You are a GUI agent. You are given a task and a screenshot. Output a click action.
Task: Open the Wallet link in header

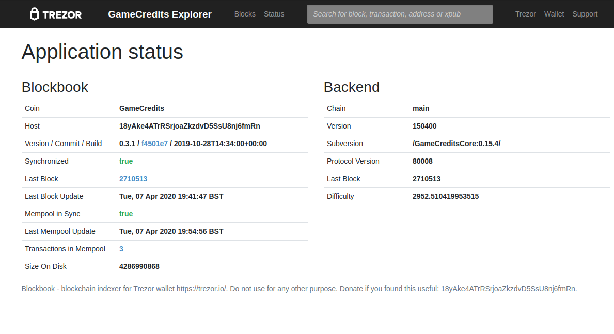[x=554, y=14]
